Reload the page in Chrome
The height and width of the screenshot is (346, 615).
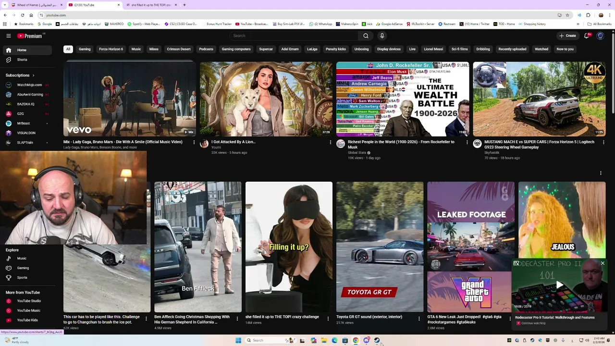pos(23,15)
